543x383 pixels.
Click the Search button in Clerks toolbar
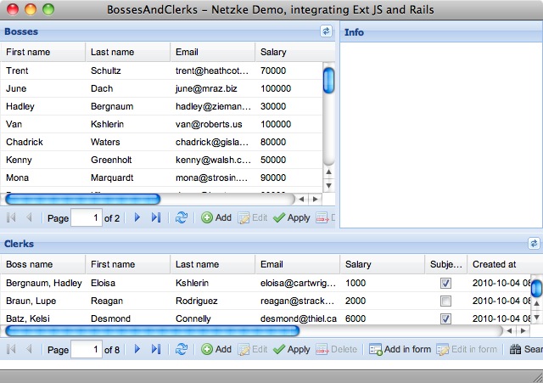[526, 349]
